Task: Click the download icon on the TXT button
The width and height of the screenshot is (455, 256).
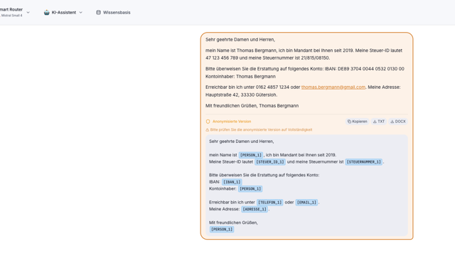Action: 375,122
